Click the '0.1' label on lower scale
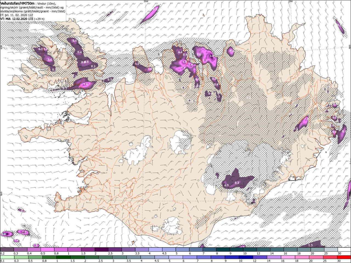 (x=2, y=261)
